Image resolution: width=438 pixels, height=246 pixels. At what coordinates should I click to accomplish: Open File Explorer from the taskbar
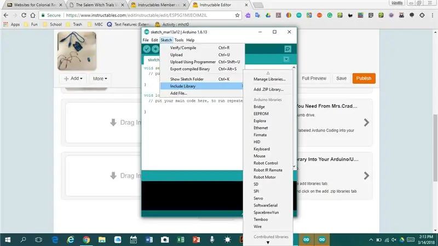pos(102,239)
